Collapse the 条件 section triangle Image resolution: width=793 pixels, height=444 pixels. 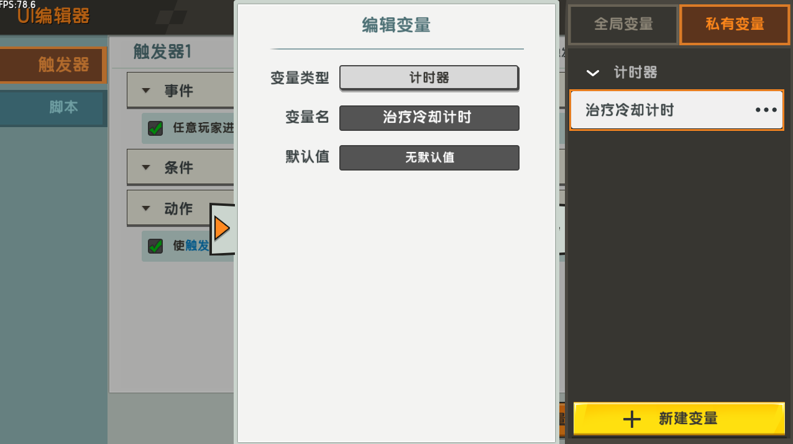146,167
